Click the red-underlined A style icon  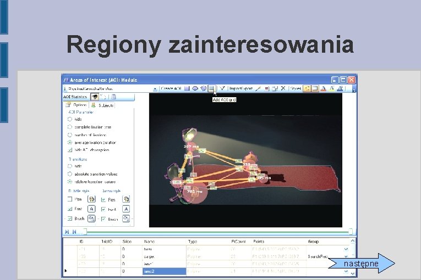pyautogui.click(x=324, y=88)
